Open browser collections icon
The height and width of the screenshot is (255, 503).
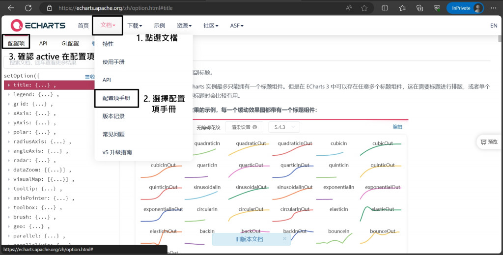pos(419,8)
